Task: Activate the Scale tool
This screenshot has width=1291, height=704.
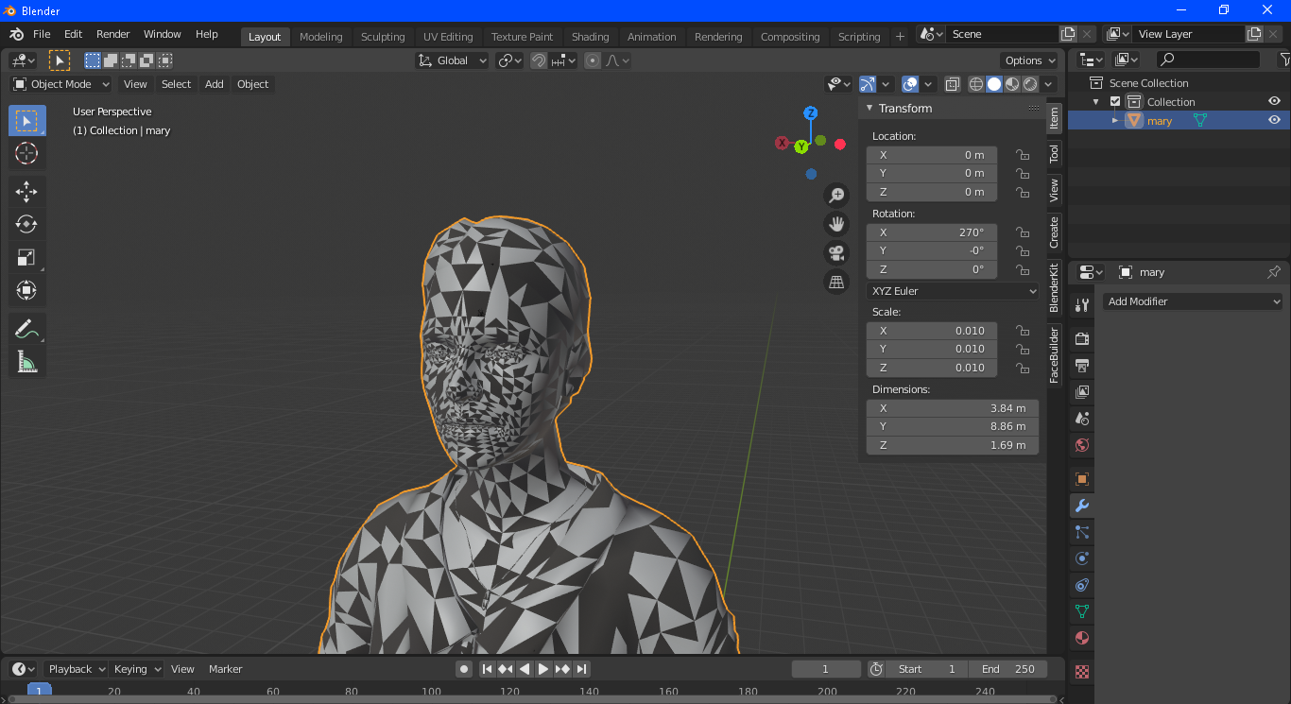Action: coord(26,257)
